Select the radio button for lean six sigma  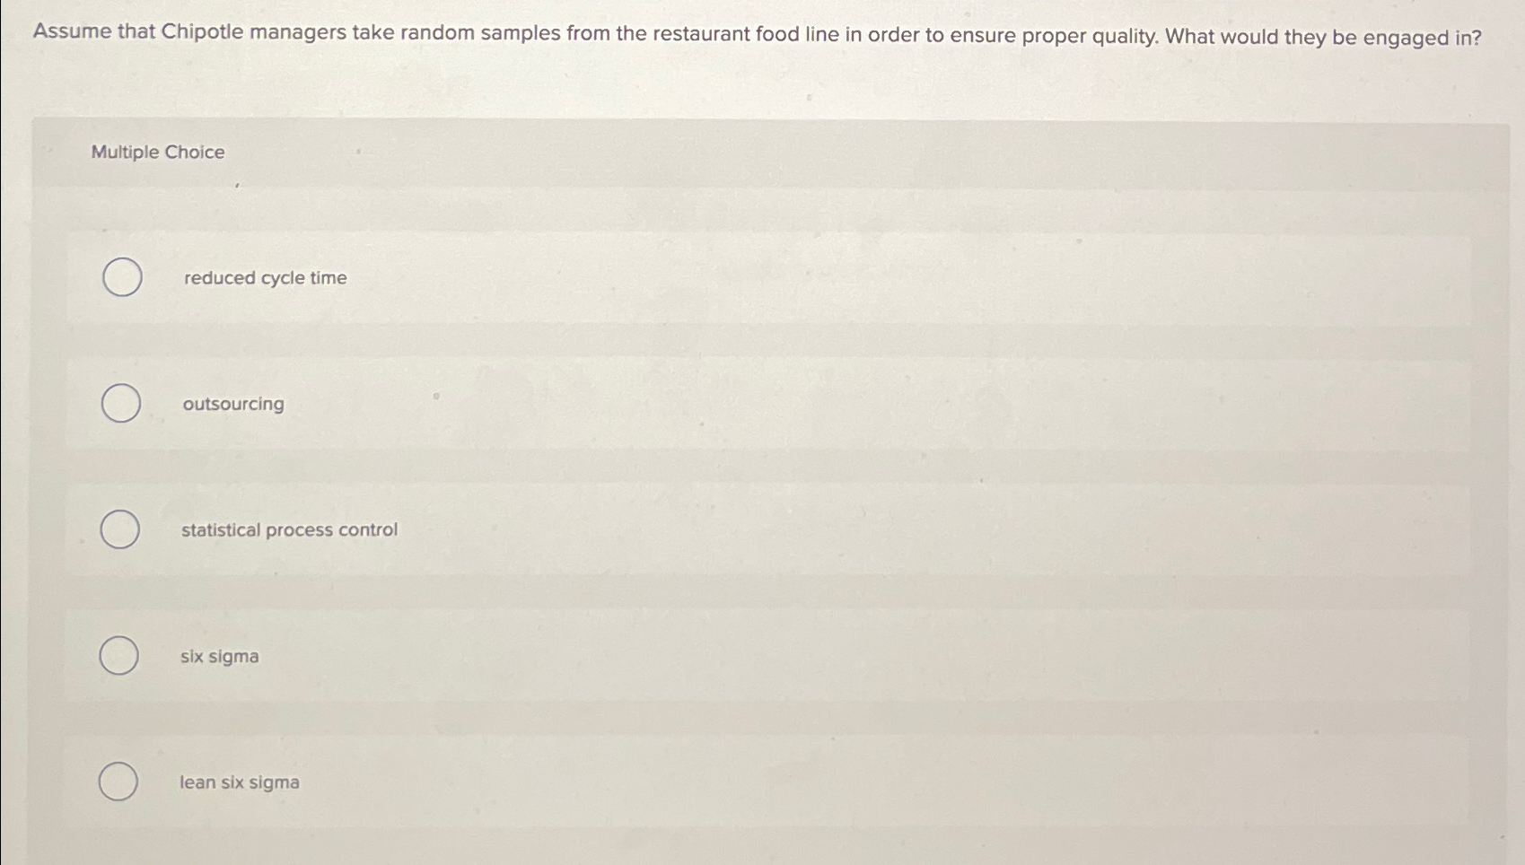click(x=118, y=782)
